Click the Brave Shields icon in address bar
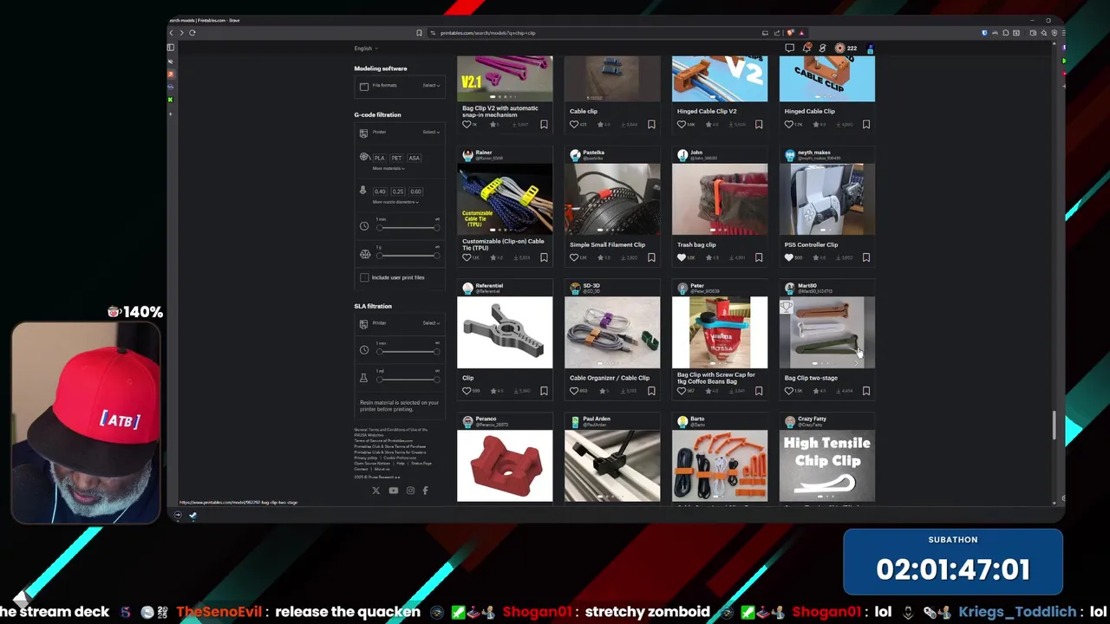 tap(791, 33)
